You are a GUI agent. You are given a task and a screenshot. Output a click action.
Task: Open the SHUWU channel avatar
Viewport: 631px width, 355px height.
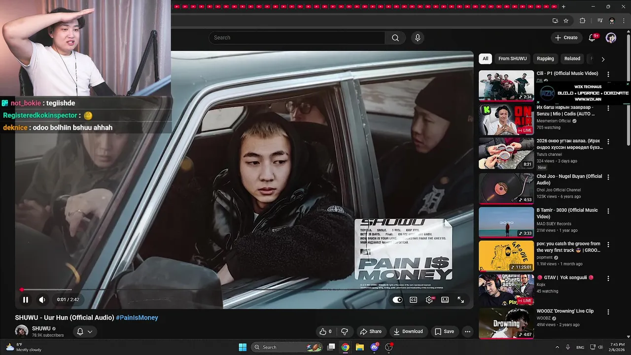click(x=21, y=331)
